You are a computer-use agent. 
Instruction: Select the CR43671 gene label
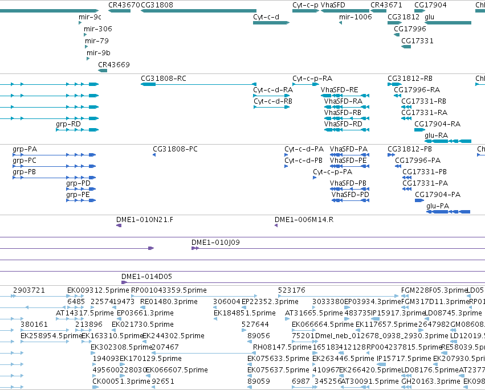pos(386,5)
